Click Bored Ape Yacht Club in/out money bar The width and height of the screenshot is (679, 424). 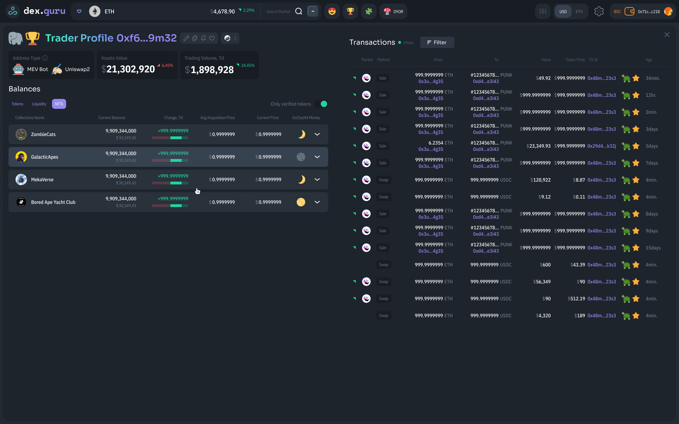point(170,206)
